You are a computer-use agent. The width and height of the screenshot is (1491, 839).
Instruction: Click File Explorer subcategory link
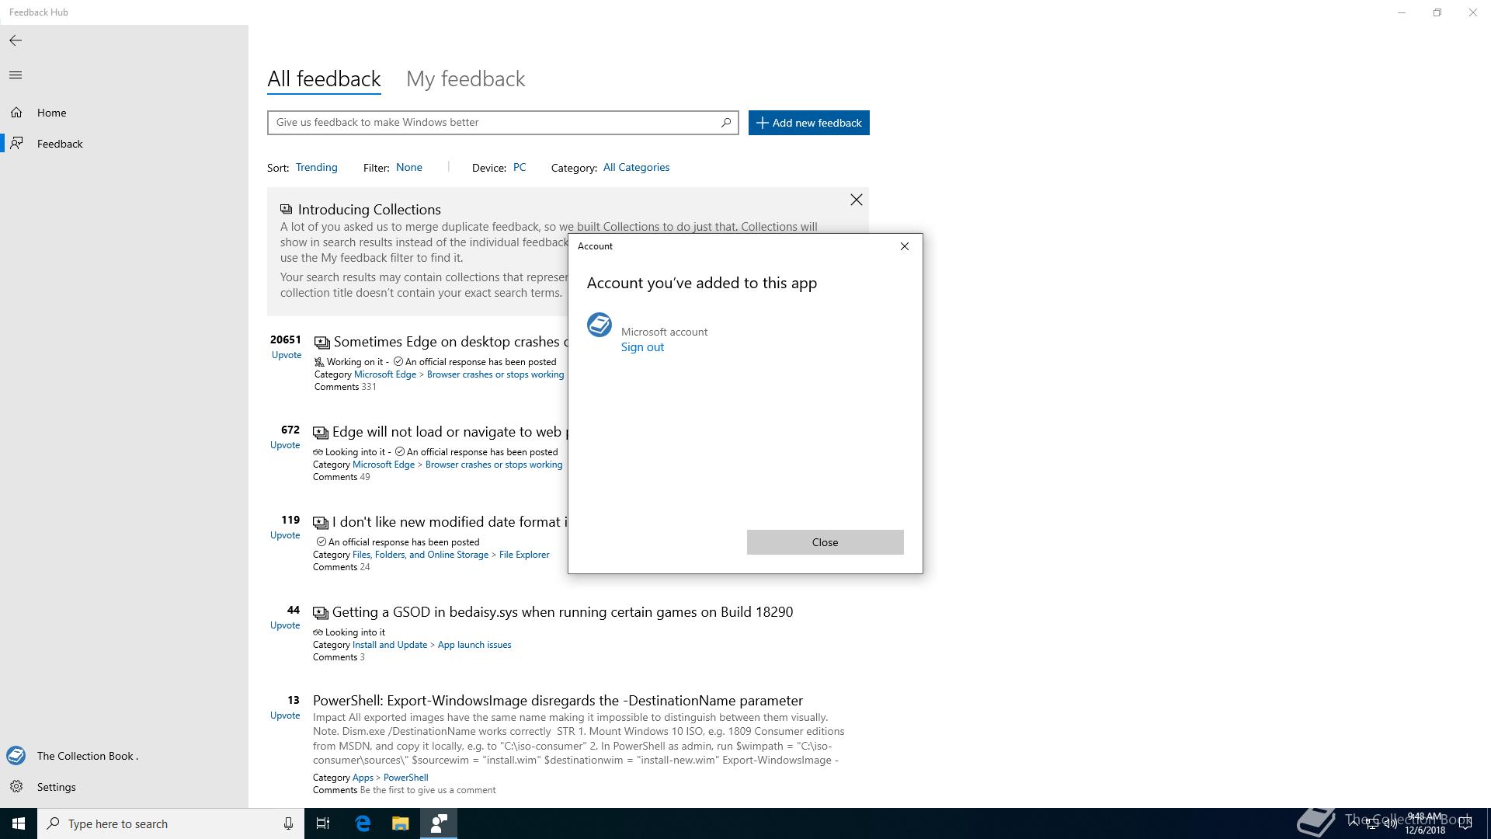[524, 555]
